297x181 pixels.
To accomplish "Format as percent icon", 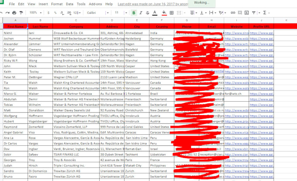I will click(55, 13).
